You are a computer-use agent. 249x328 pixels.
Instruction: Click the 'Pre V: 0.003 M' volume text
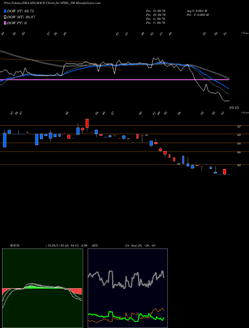click(198, 15)
